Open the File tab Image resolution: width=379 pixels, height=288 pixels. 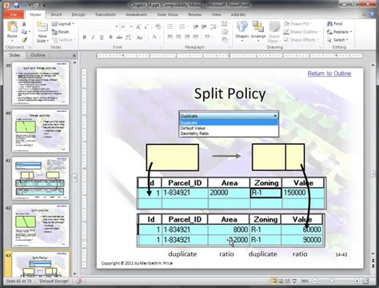pos(14,14)
